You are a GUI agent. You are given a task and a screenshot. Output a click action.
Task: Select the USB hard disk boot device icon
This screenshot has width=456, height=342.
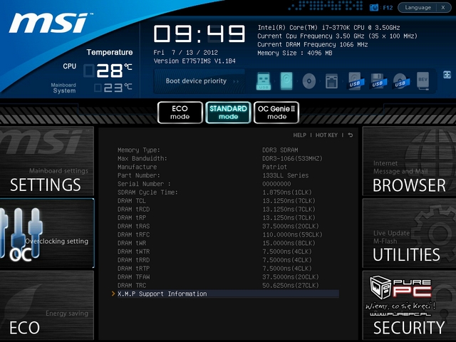pyautogui.click(x=356, y=81)
